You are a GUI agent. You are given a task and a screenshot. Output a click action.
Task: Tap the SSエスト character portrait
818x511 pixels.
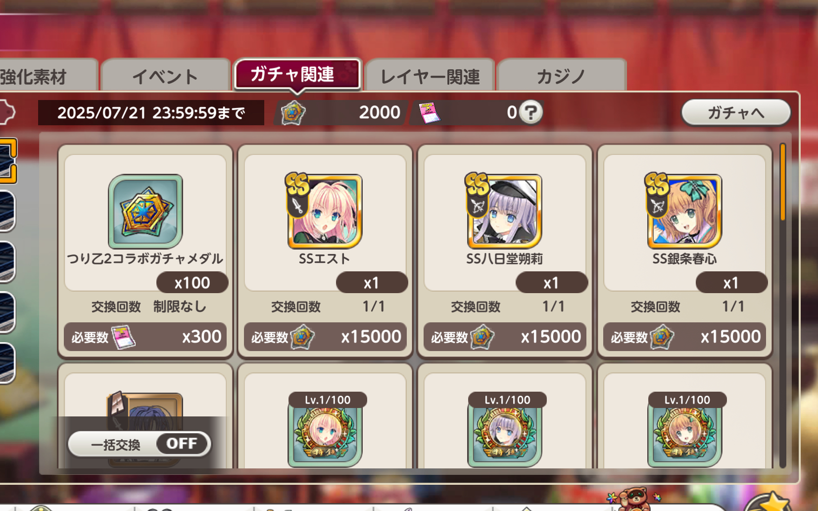[325, 211]
